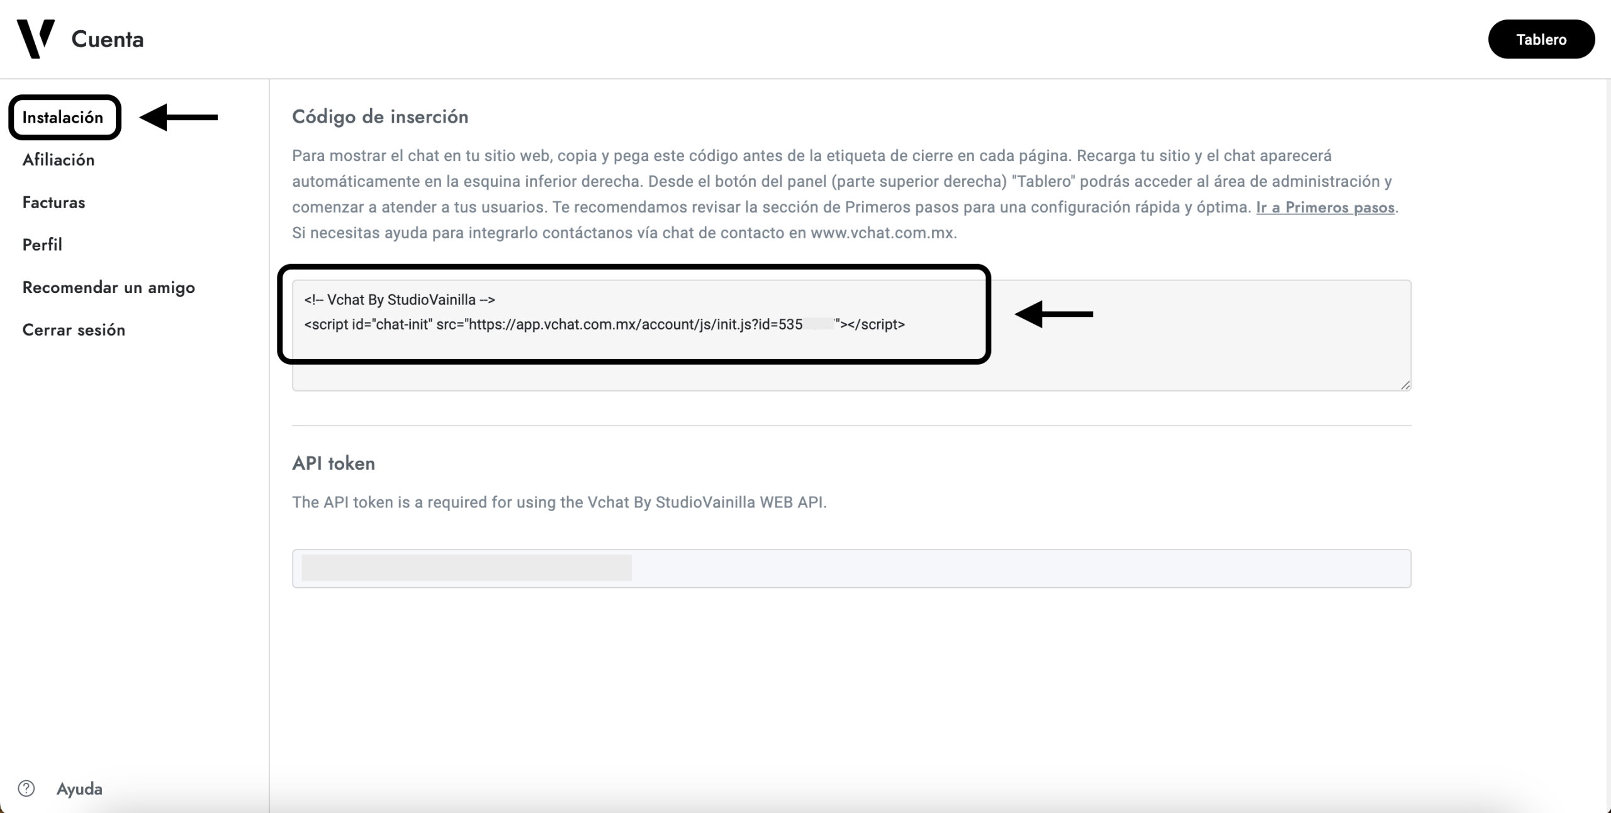This screenshot has width=1611, height=813.
Task: Click the Vchat V logo
Action: point(36,39)
